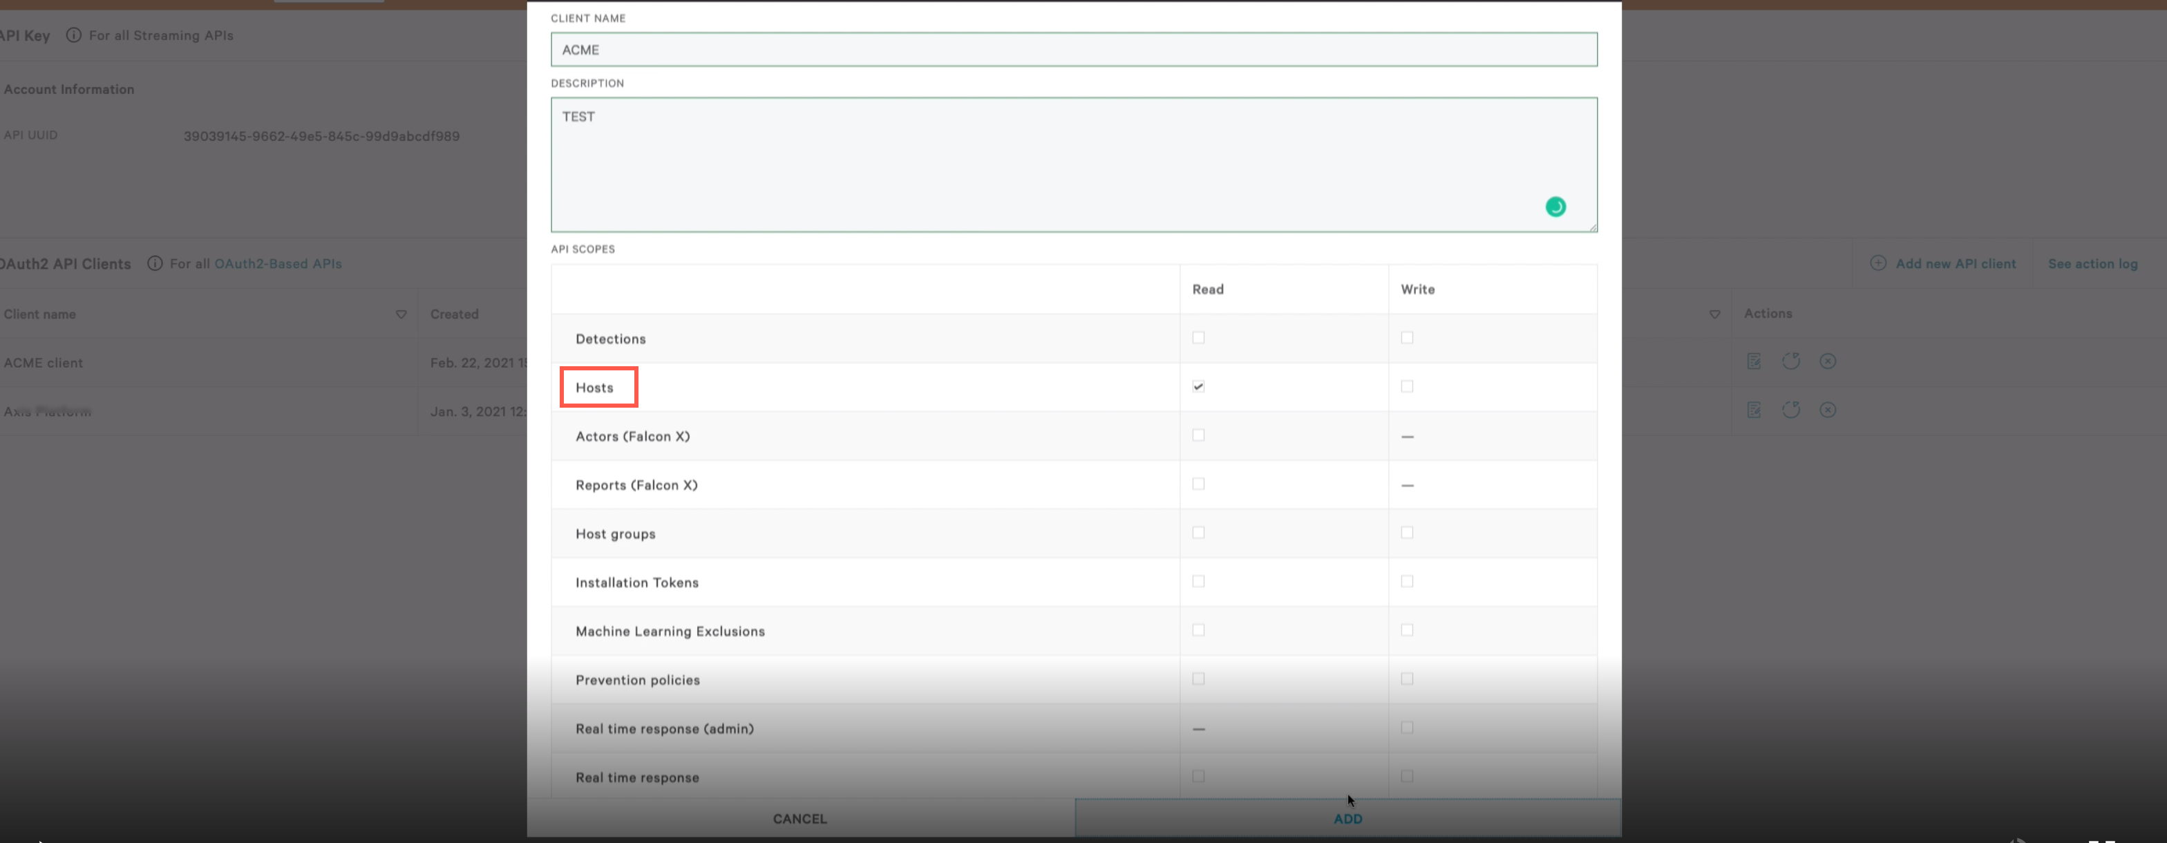Screen dimensions: 2167x843
Task: Click delete icon in Axis Platform row
Action: tap(1827, 410)
